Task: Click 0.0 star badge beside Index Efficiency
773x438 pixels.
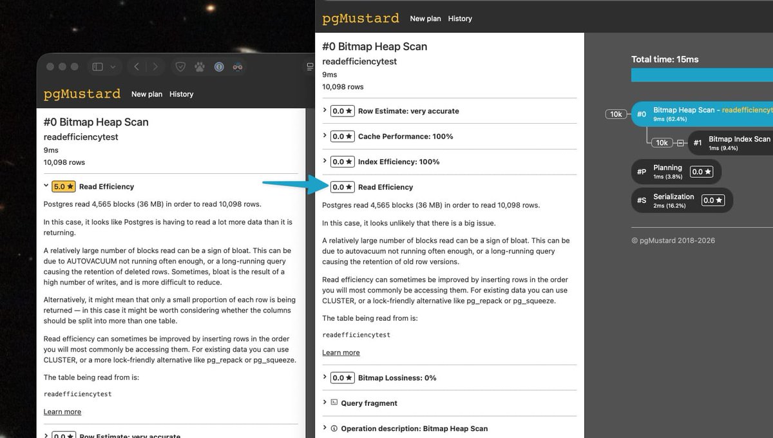Action: pos(342,162)
